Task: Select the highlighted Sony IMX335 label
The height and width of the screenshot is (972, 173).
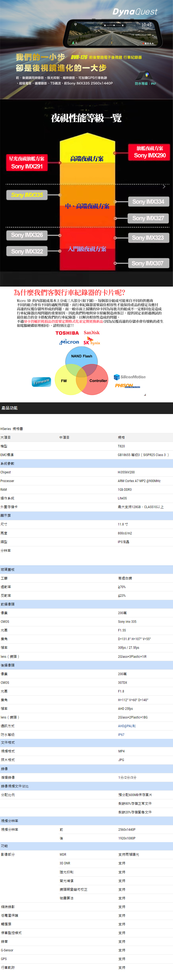Action: [27, 195]
